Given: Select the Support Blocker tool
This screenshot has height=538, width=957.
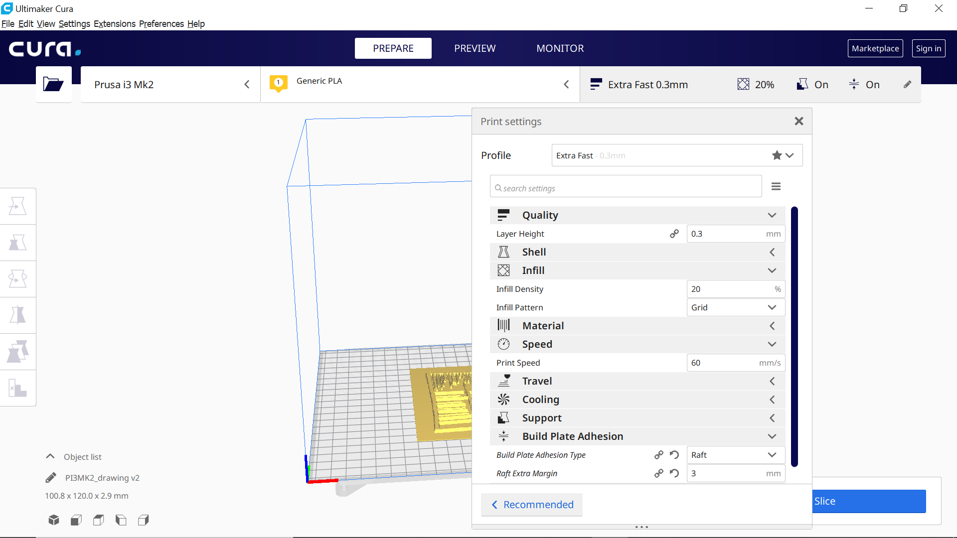Looking at the screenshot, I should point(18,388).
